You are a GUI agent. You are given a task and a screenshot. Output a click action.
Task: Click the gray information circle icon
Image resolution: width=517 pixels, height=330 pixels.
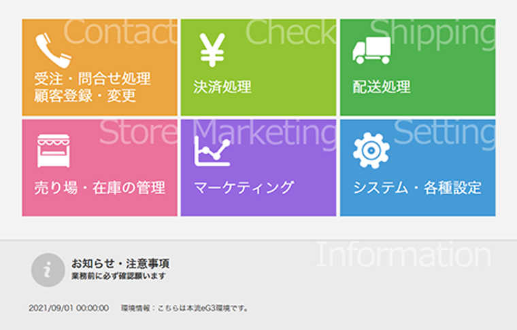(48, 270)
